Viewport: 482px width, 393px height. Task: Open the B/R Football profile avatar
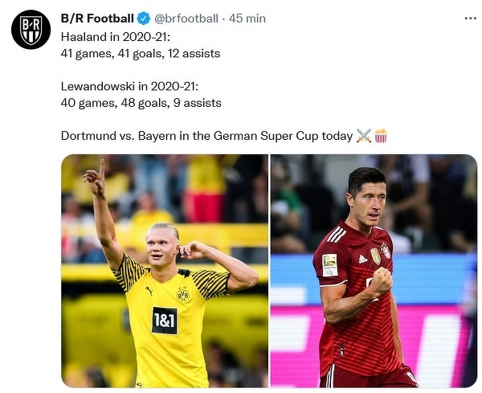coord(31,30)
